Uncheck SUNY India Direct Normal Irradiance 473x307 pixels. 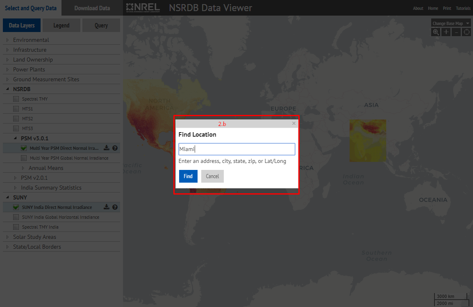[x=16, y=207]
